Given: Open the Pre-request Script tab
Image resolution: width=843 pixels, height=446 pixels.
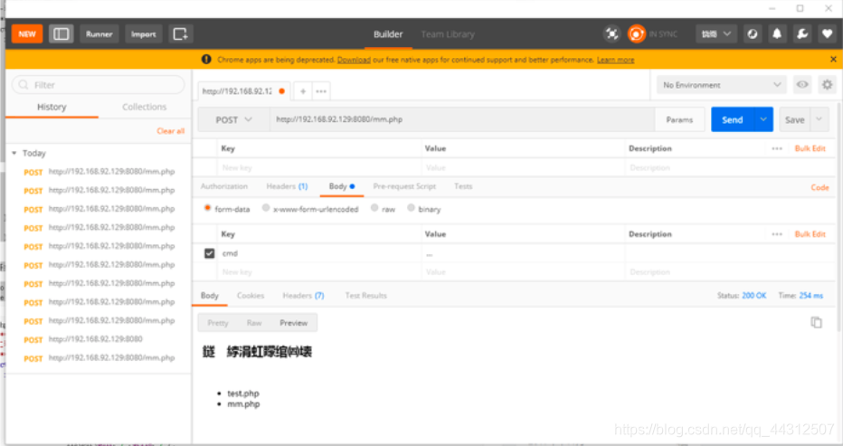Looking at the screenshot, I should [x=404, y=186].
